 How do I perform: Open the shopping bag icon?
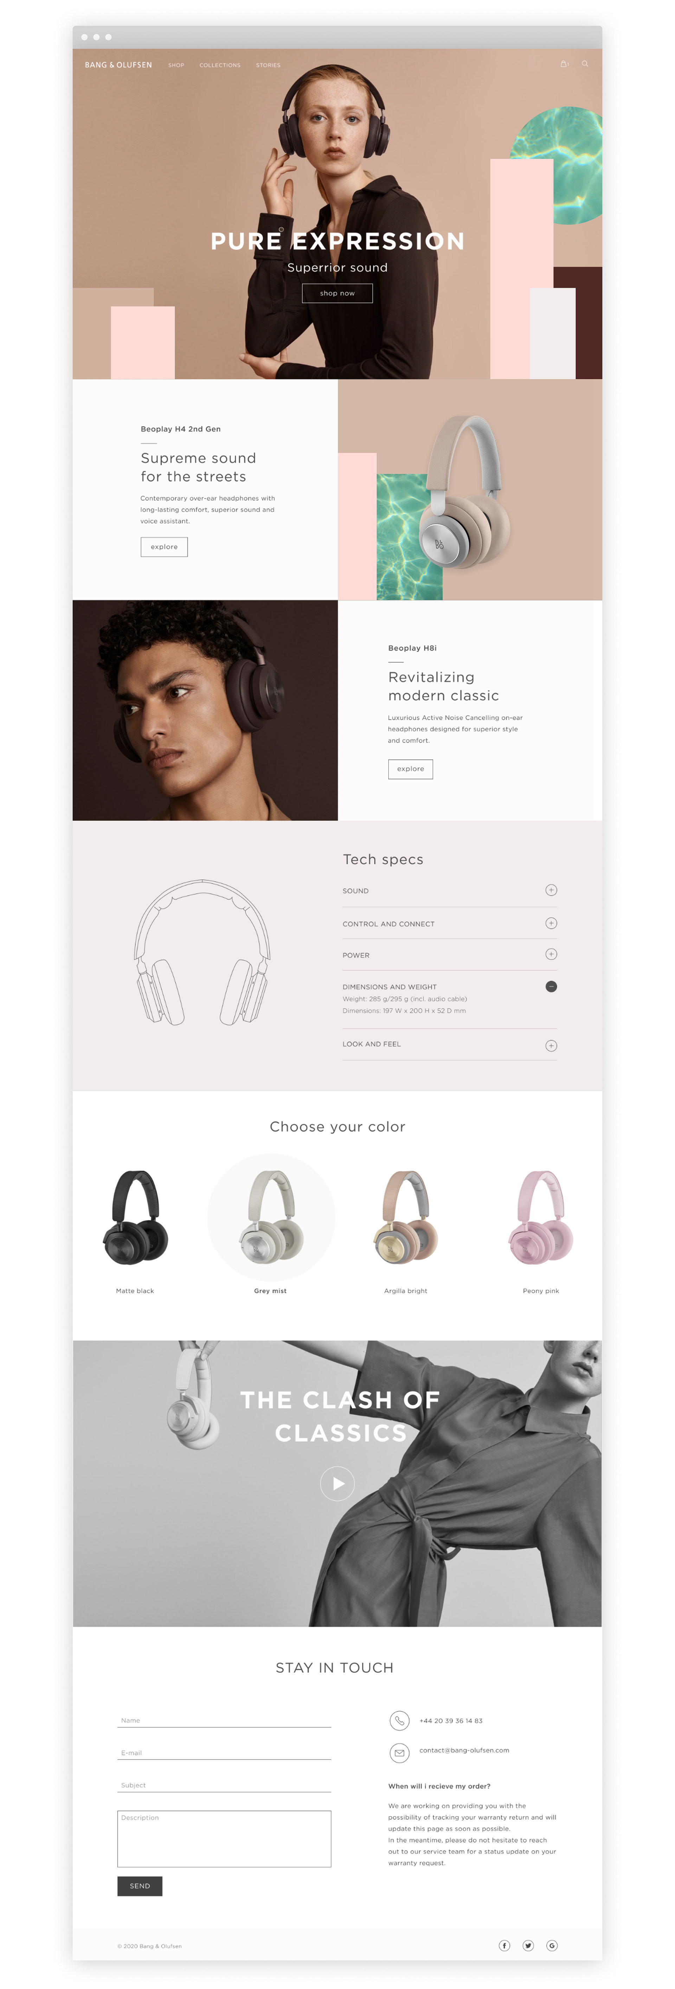tap(564, 64)
